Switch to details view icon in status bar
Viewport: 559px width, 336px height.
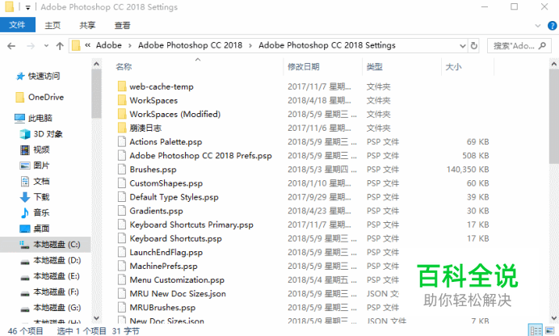tap(535, 330)
